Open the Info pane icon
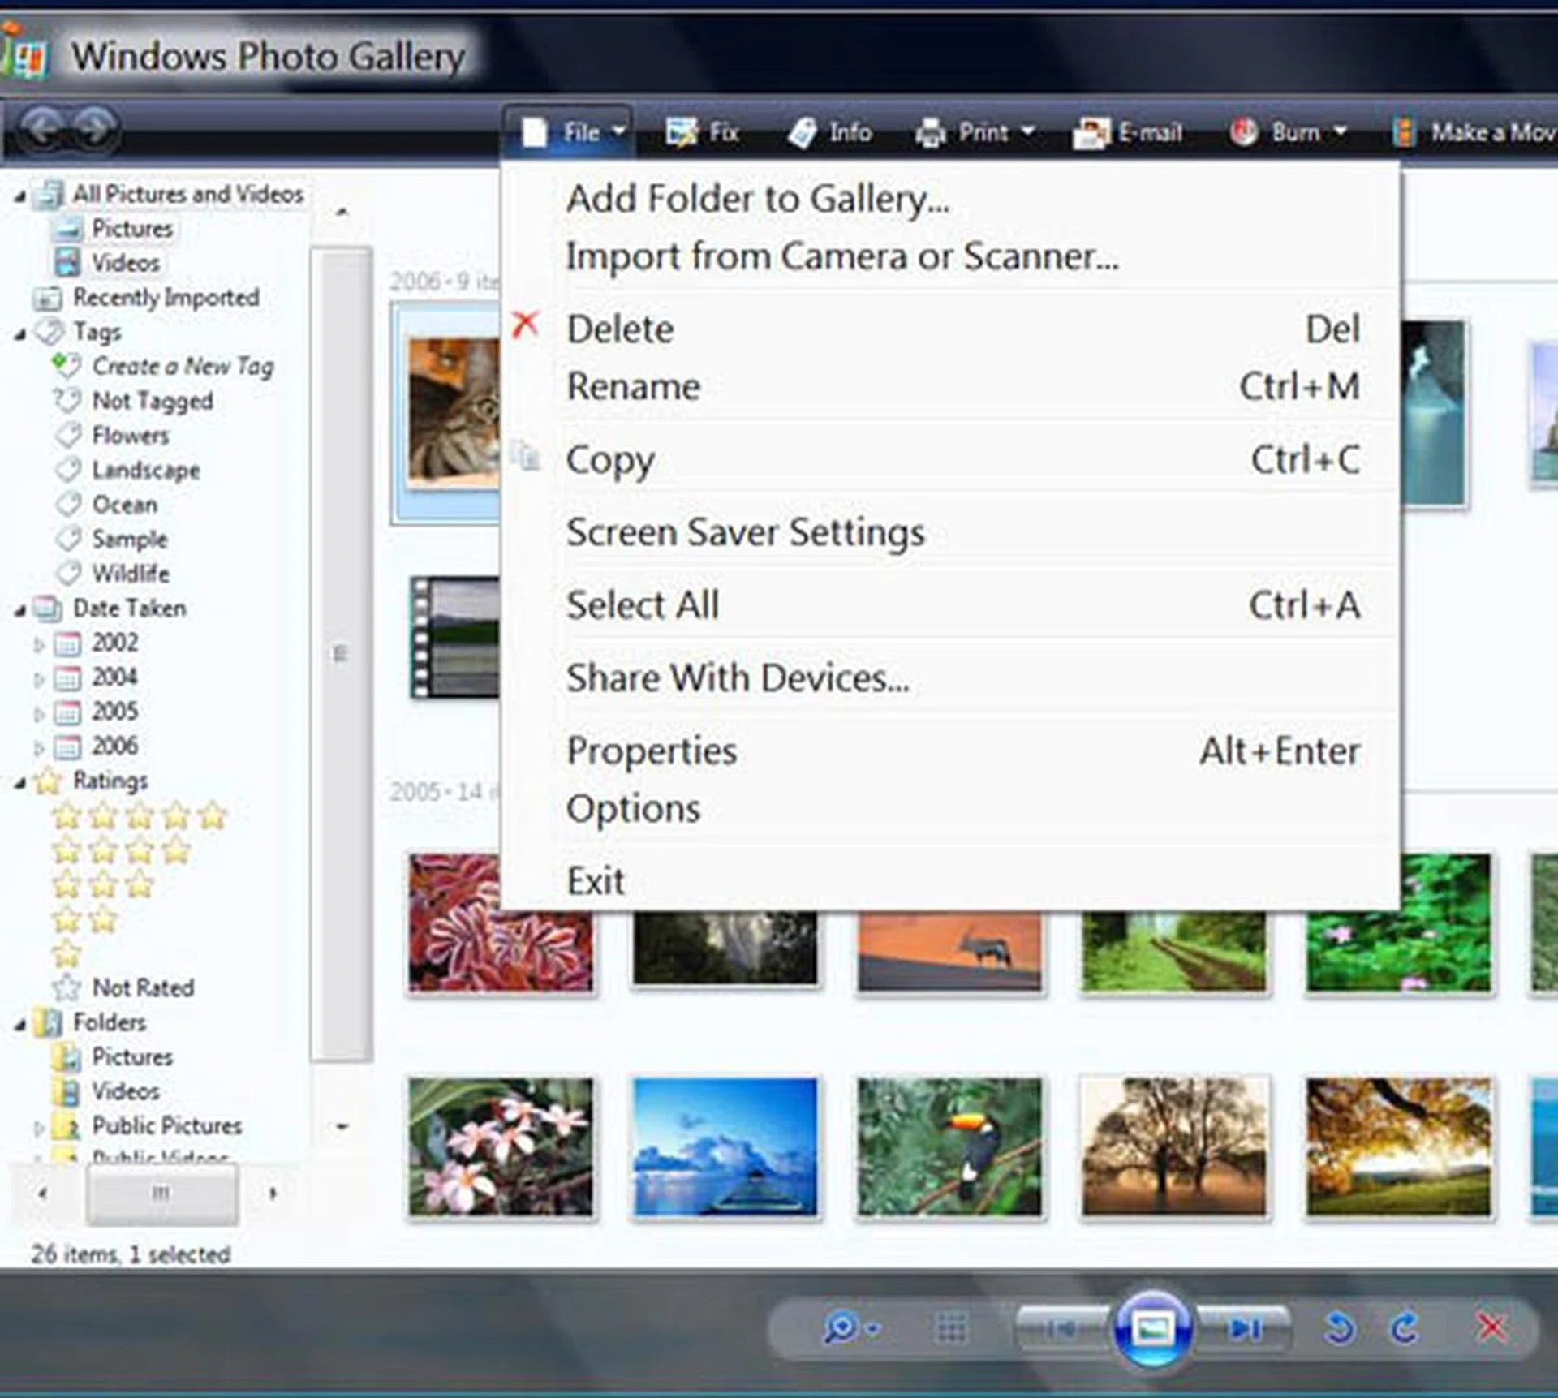The width and height of the screenshot is (1558, 1398). pos(803,132)
